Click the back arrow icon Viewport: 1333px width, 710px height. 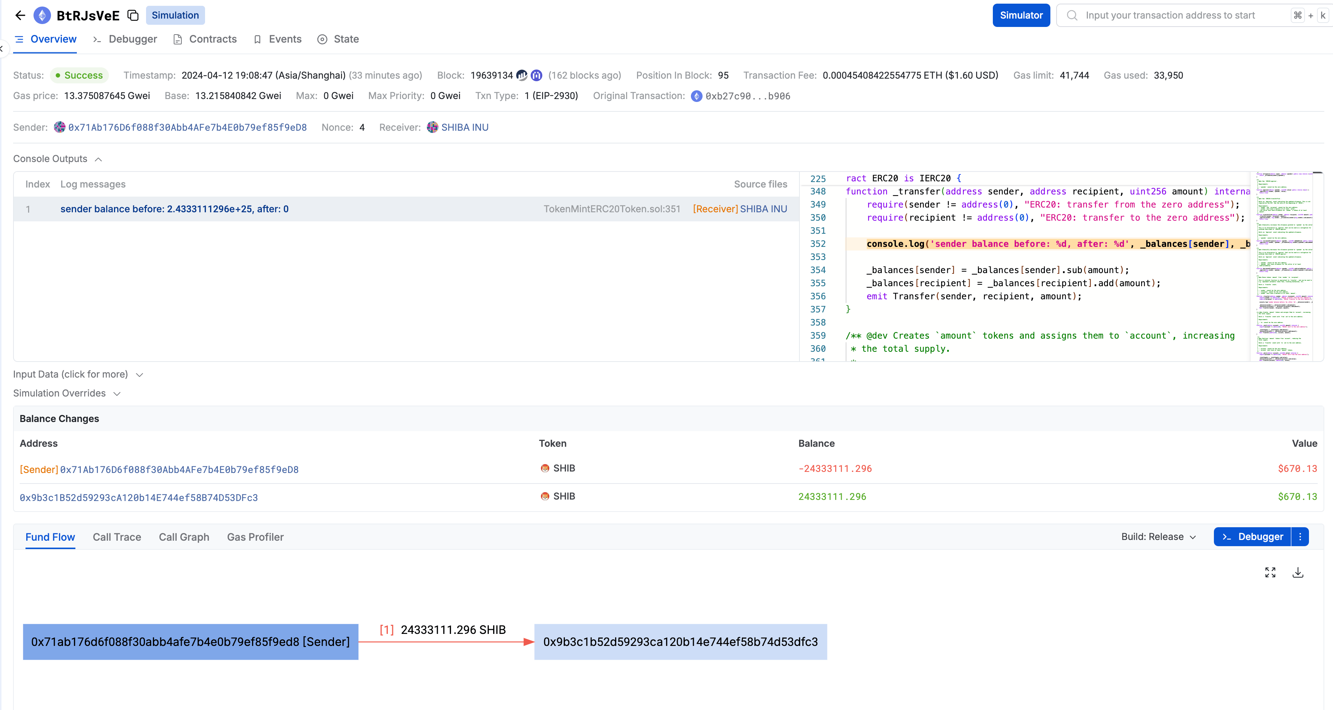(x=20, y=16)
